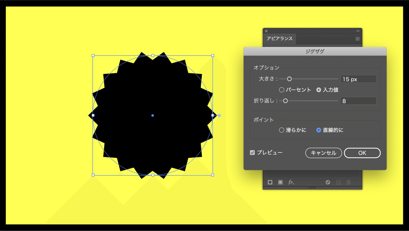Cancel the ジグザグ dialog
This screenshot has height=231, width=409.
coord(323,153)
